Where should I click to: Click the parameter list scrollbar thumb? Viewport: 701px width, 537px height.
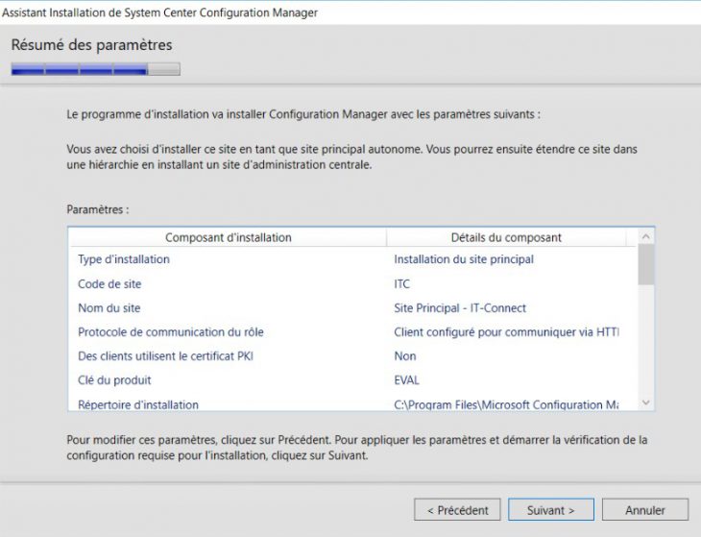point(645,265)
